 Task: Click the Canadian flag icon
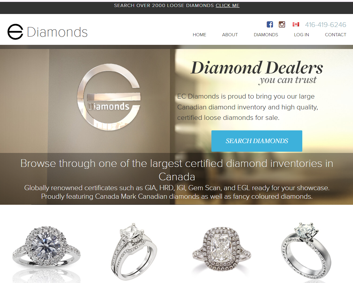click(296, 24)
